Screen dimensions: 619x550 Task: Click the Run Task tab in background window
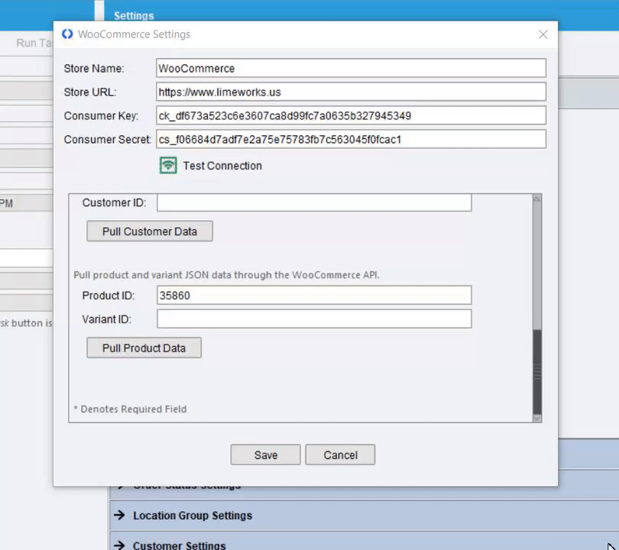pyautogui.click(x=34, y=43)
